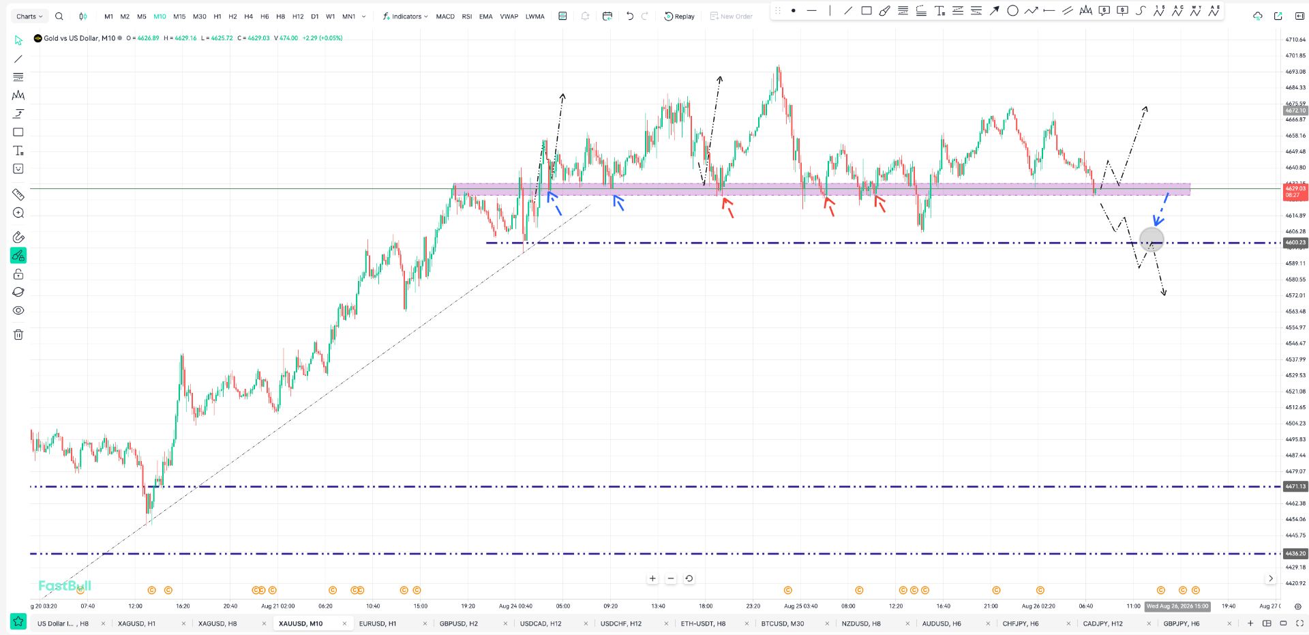Screen dimensions: 1309x635
Task: Delete drawings with the trash icon
Action: [18, 334]
